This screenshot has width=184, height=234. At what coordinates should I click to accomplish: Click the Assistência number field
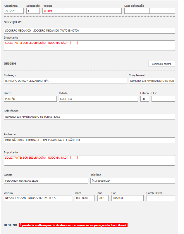point(14,11)
